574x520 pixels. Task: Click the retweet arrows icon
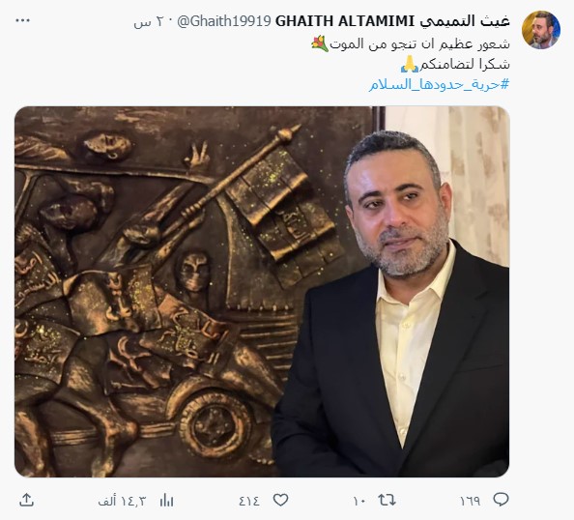pyautogui.click(x=387, y=500)
